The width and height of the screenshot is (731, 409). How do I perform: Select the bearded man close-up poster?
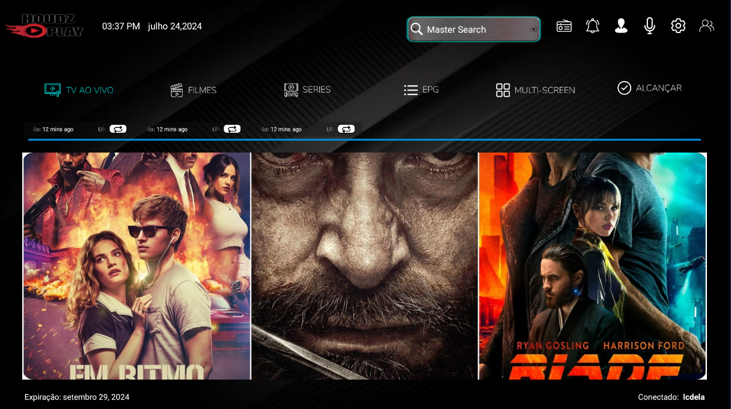(x=364, y=265)
